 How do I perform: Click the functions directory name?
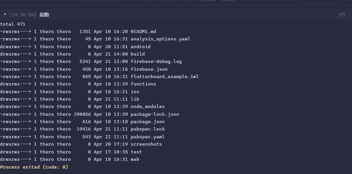coord(143,84)
